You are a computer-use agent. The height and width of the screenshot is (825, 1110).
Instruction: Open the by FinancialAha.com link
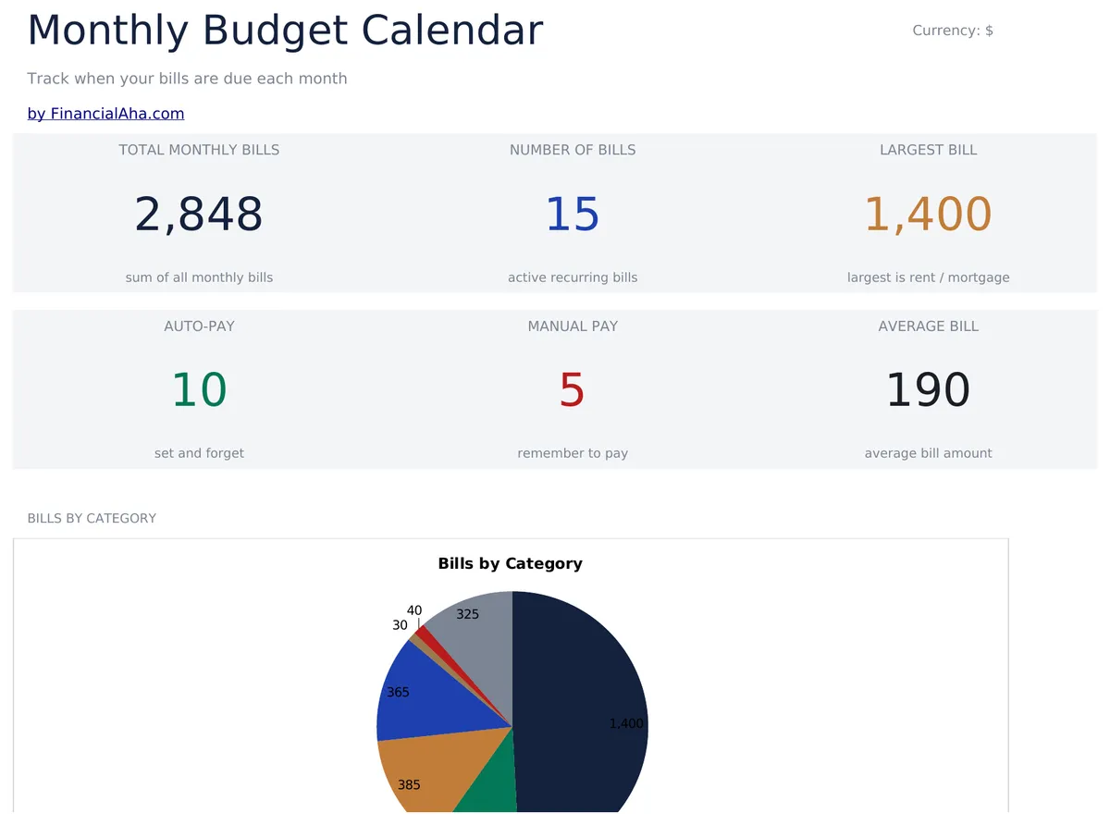click(105, 114)
